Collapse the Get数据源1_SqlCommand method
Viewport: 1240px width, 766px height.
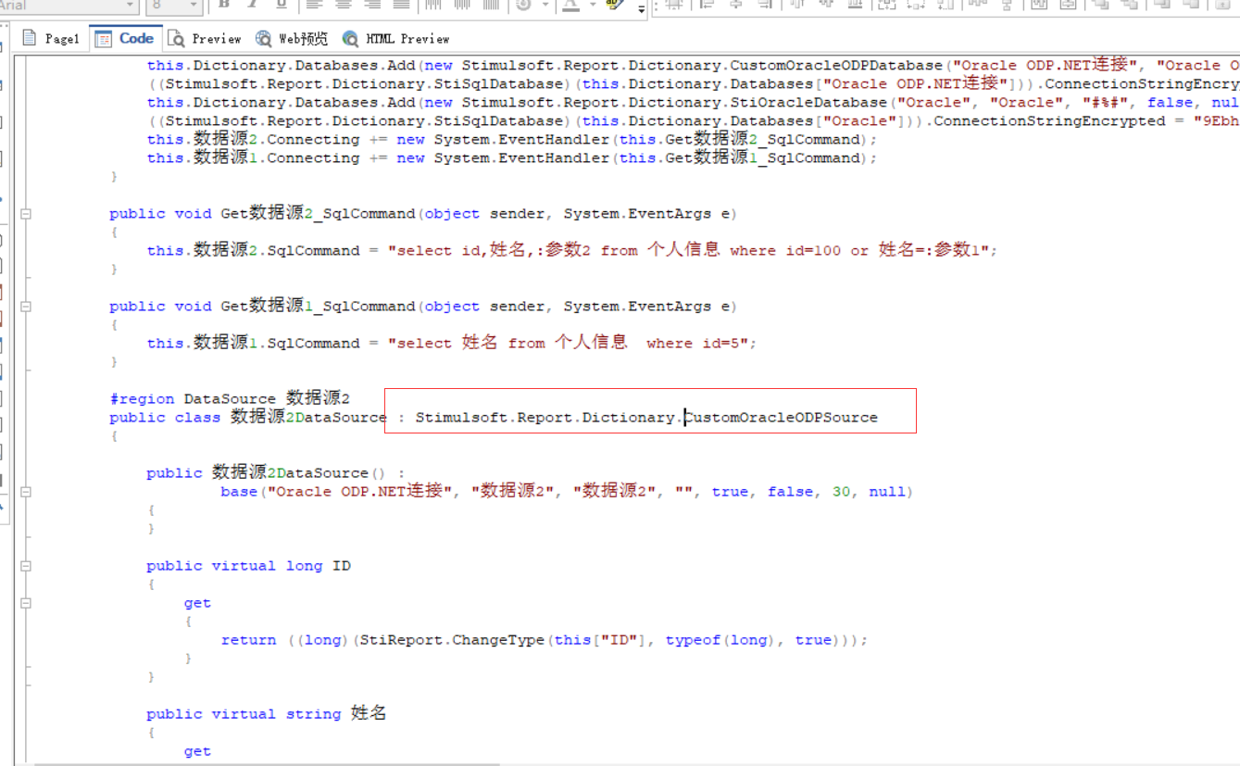[x=26, y=307]
